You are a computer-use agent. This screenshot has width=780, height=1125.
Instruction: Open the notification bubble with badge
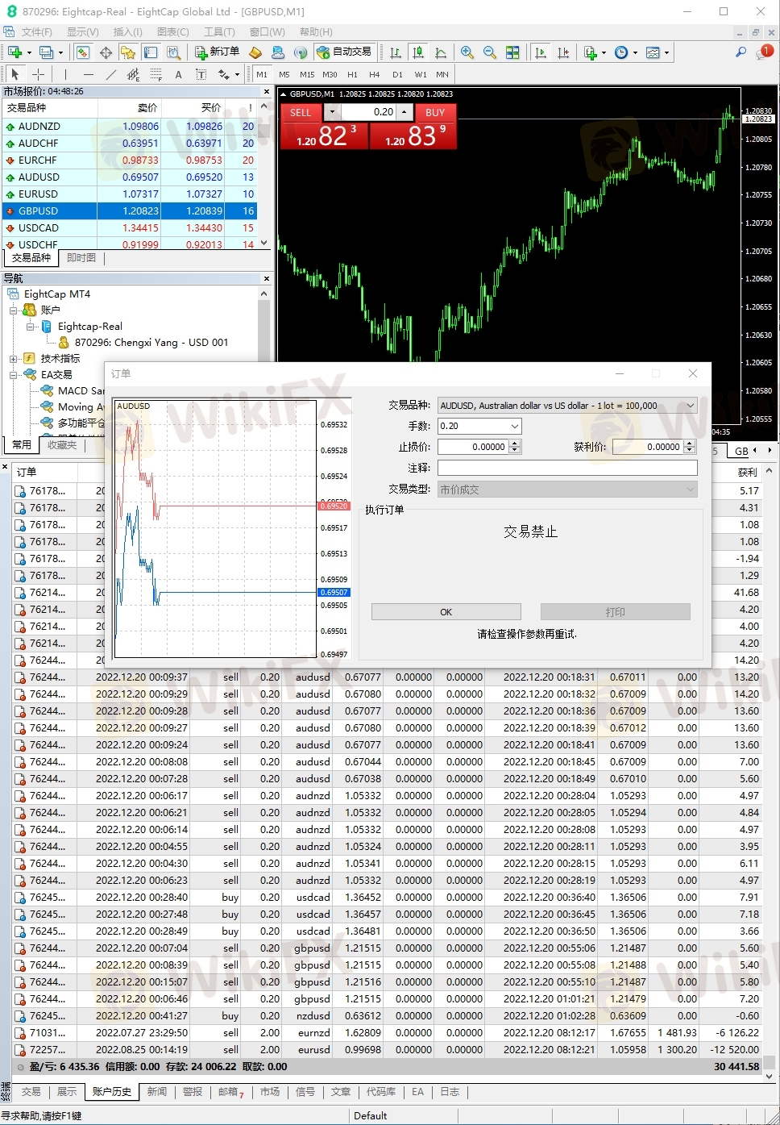click(764, 52)
